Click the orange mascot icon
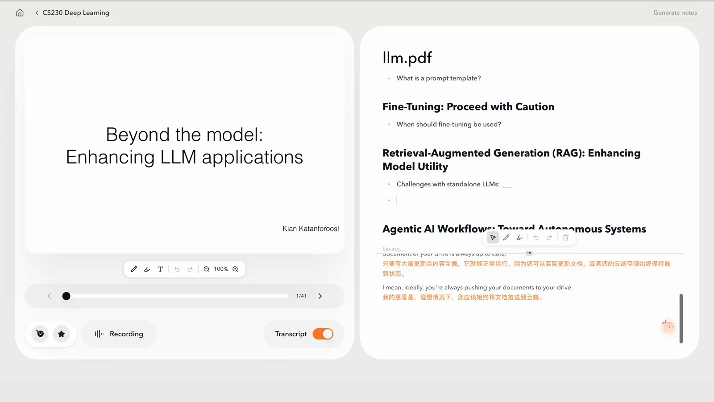 point(668,327)
